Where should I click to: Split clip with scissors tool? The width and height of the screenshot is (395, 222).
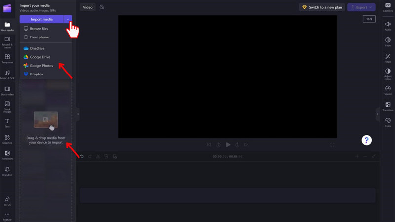[98, 156]
